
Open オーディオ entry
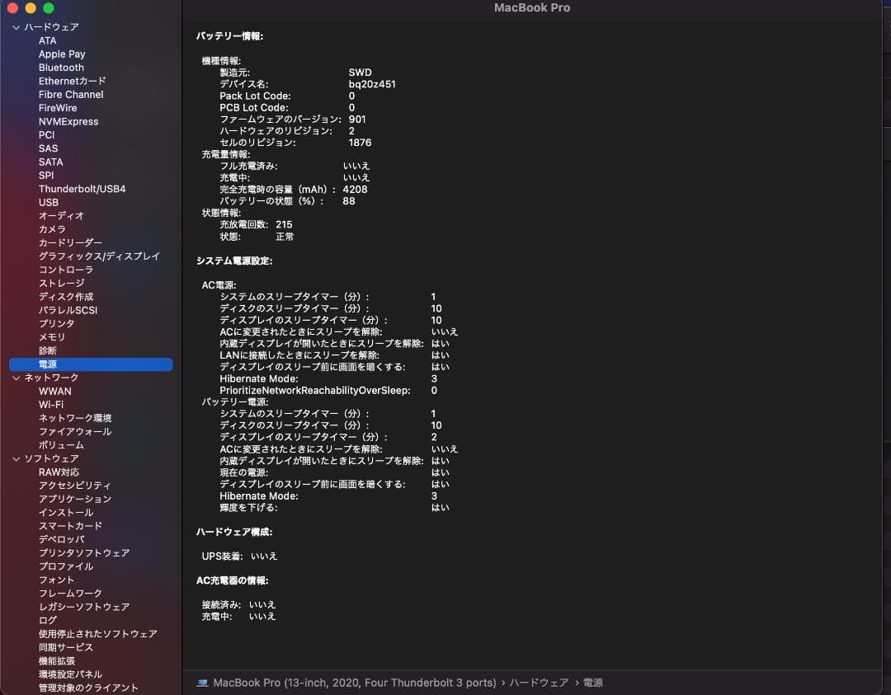pos(61,216)
